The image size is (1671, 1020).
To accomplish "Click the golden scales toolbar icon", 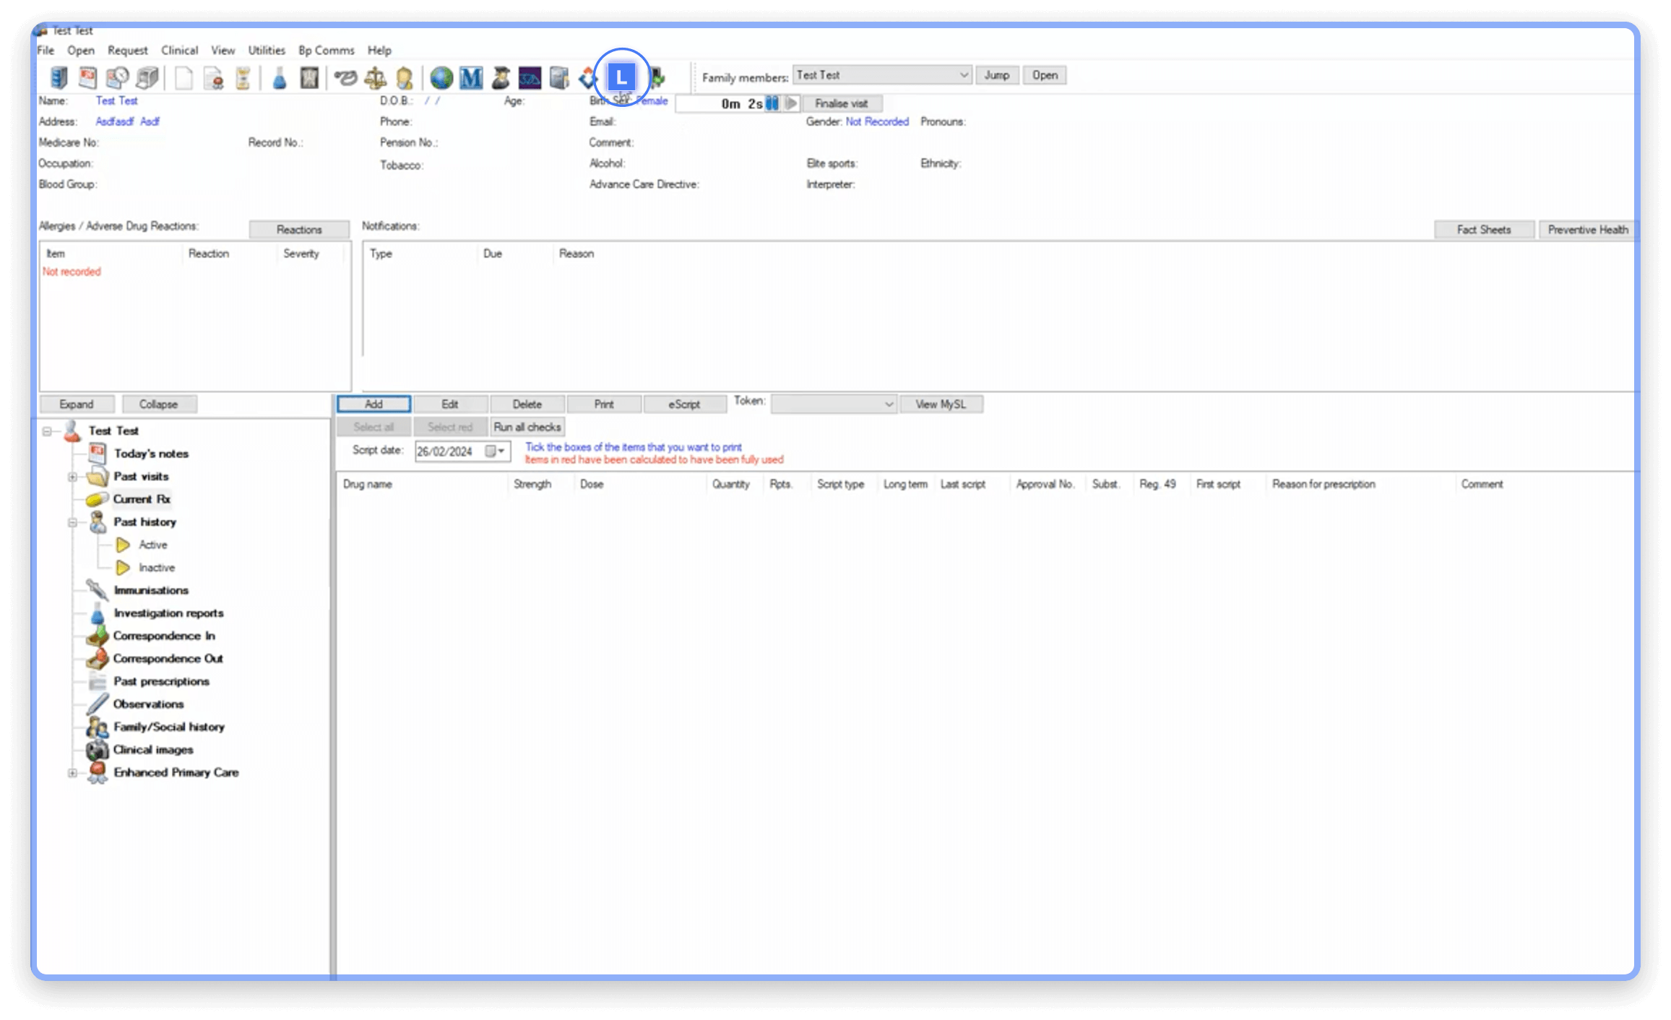I will [375, 77].
